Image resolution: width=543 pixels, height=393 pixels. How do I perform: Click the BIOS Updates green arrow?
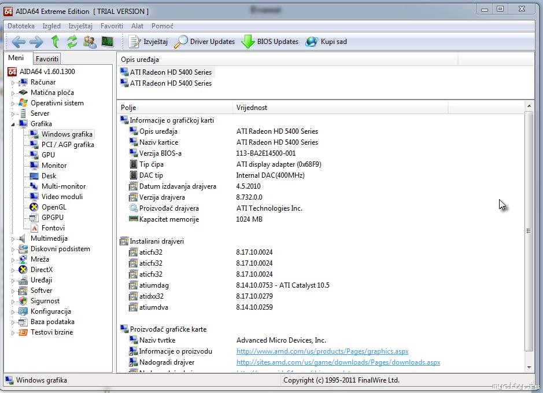[x=248, y=42]
